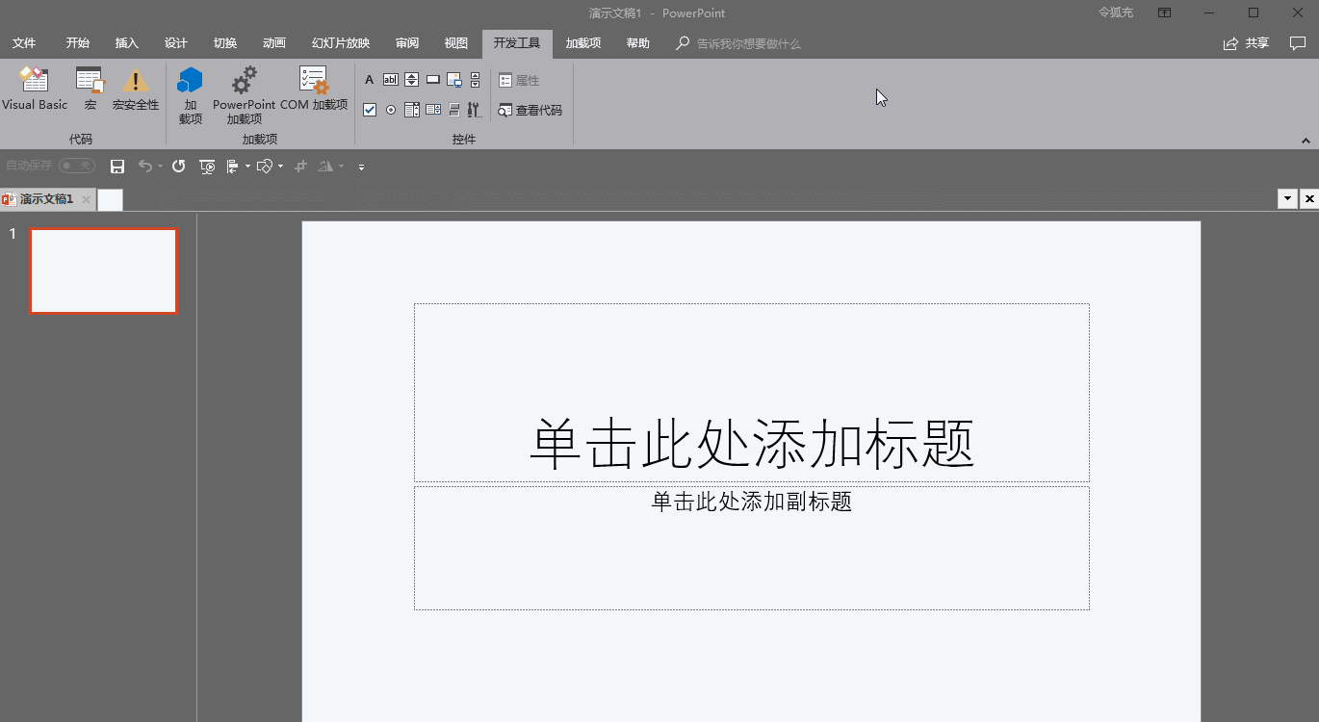This screenshot has width=1319, height=722.
Task: Insert a Label control from the Controls group
Action: coord(369,79)
